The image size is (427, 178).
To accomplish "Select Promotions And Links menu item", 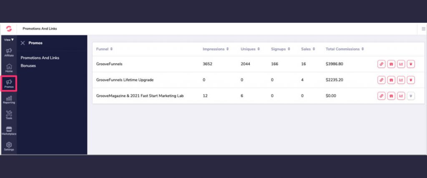I will [40, 58].
